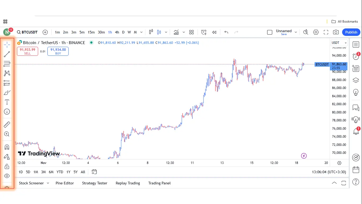Open the Pine Editor tab
The height and width of the screenshot is (204, 362).
pyautogui.click(x=65, y=183)
